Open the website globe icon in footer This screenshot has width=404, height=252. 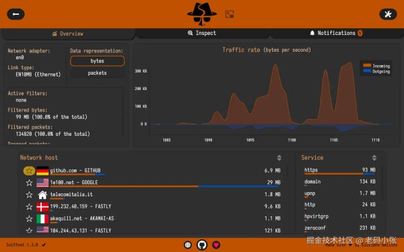click(x=188, y=245)
